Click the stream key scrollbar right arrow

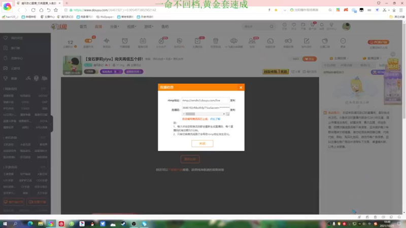tap(224, 114)
